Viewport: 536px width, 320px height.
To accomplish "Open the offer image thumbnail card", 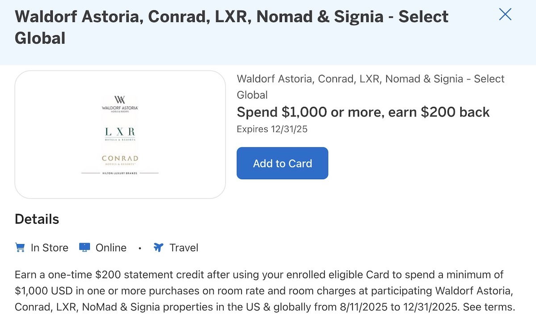I will [x=120, y=134].
